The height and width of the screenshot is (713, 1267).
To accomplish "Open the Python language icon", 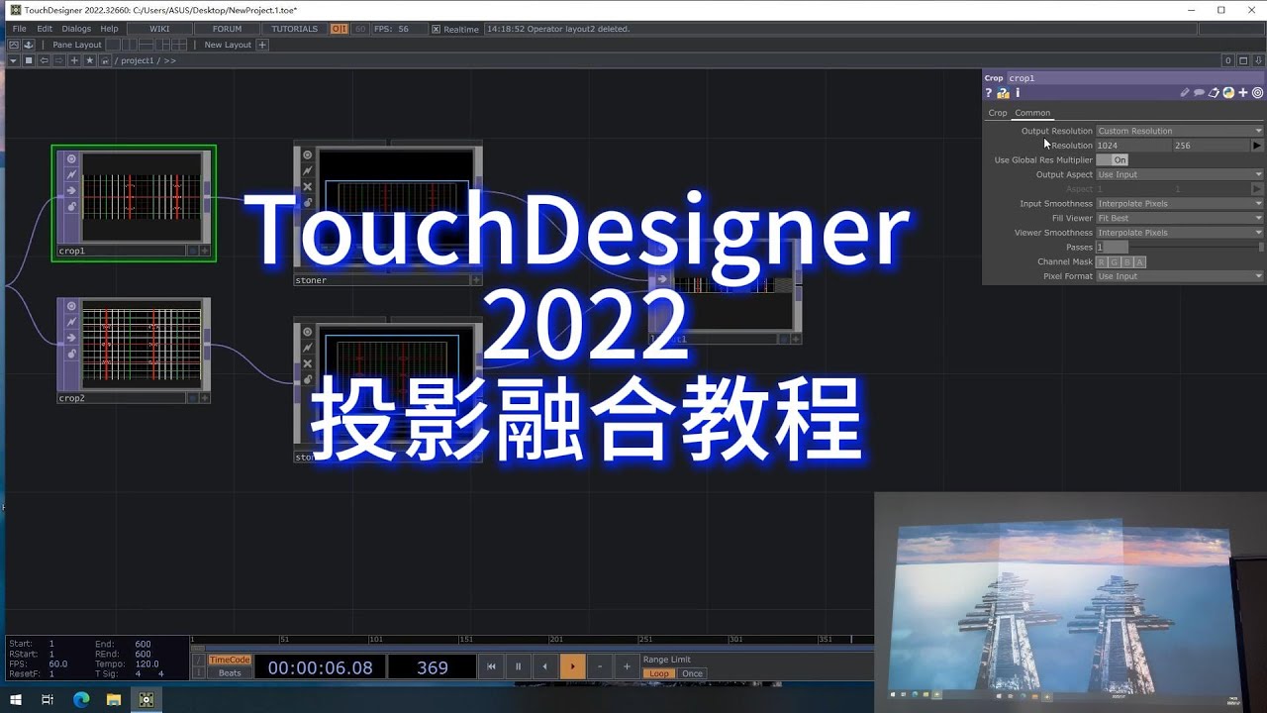I will coord(1228,93).
